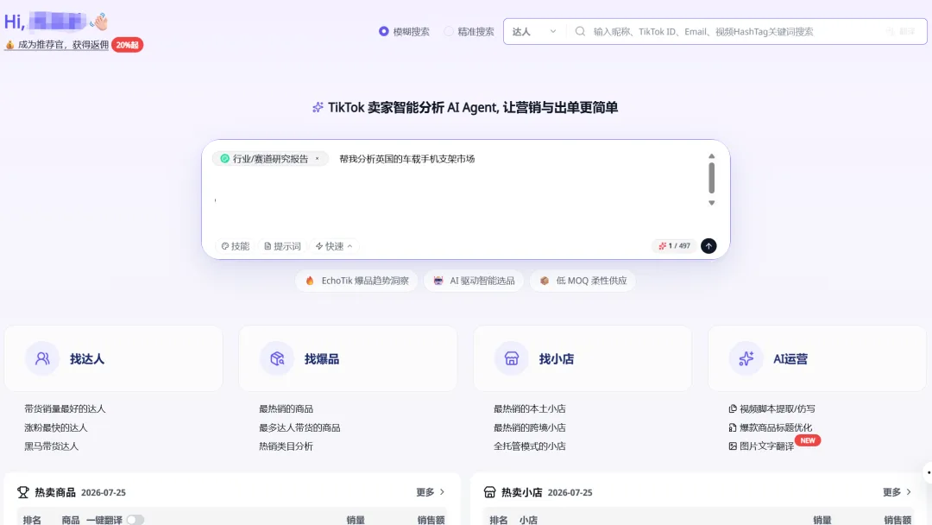This screenshot has width=932, height=525.
Task: Remove the 行业/赛道研究报告 tag
Action: 318,159
